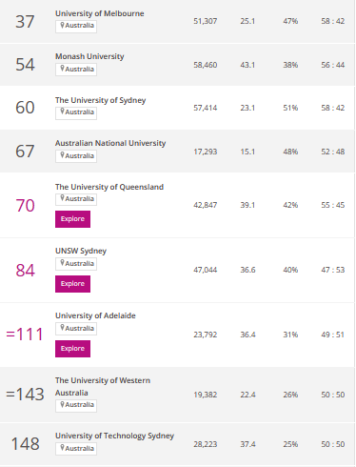356x467 pixels.
Task: Open the Monash University link
Action: (89, 56)
